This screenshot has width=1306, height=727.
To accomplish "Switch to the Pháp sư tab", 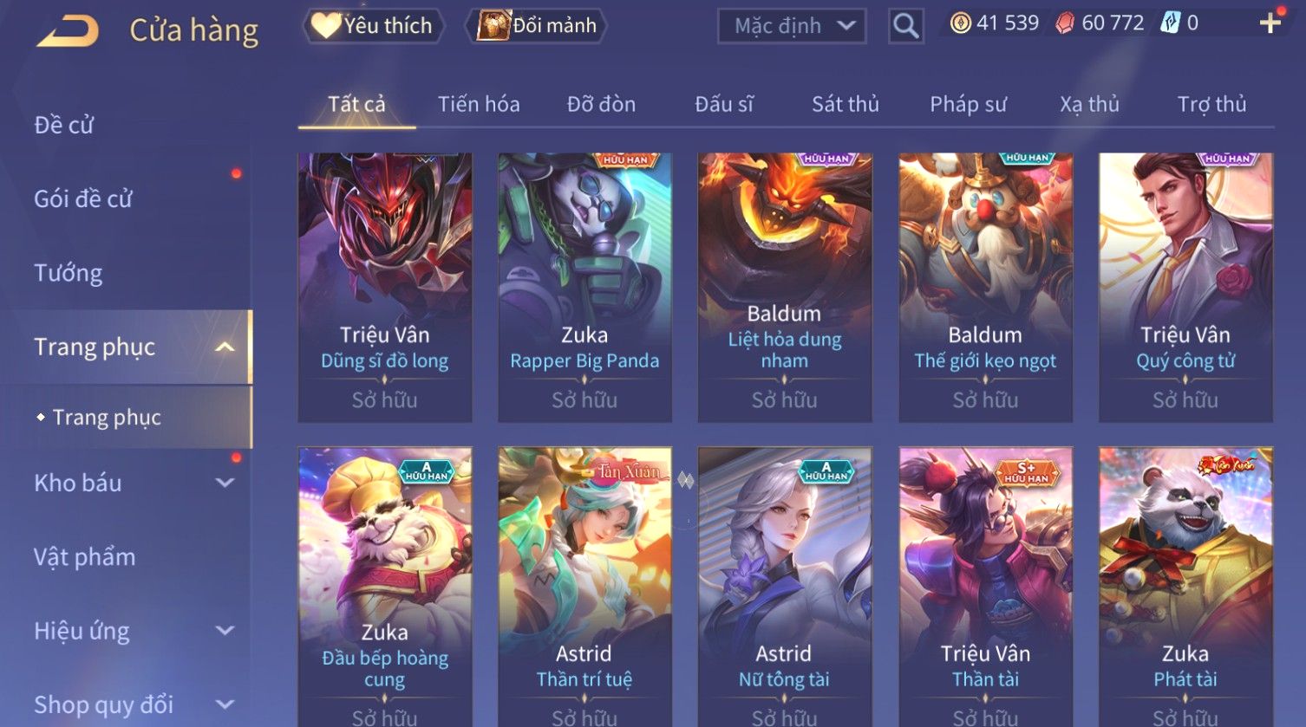I will (x=968, y=105).
